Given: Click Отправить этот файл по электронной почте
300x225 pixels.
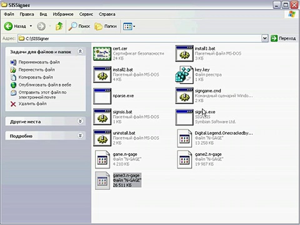Looking at the screenshot, I should pyautogui.click(x=42, y=95).
